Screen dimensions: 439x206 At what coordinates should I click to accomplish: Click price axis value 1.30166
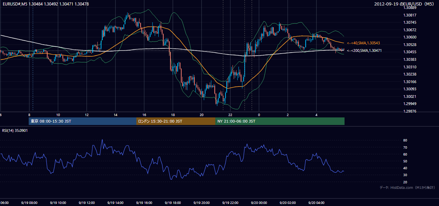coord(410,82)
